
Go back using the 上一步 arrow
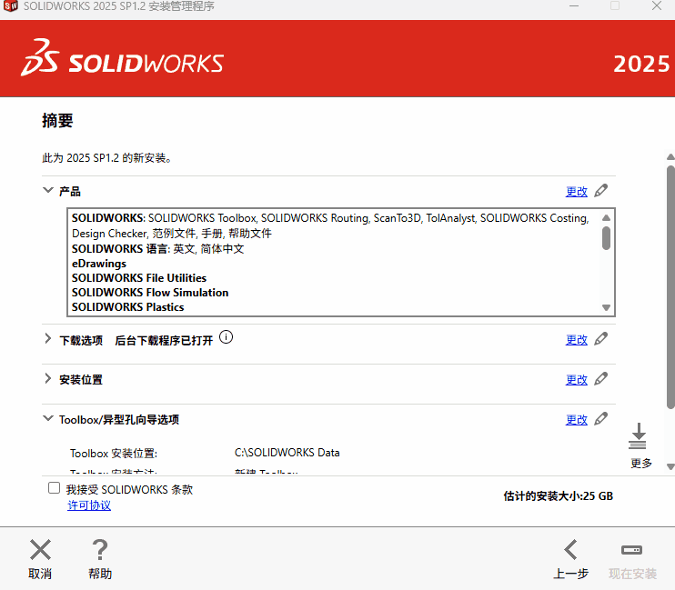pyautogui.click(x=570, y=550)
